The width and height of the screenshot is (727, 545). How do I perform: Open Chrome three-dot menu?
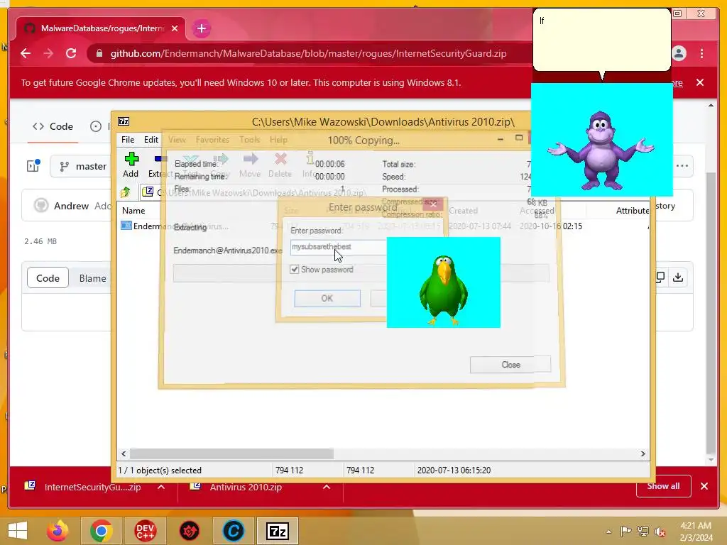[702, 53]
